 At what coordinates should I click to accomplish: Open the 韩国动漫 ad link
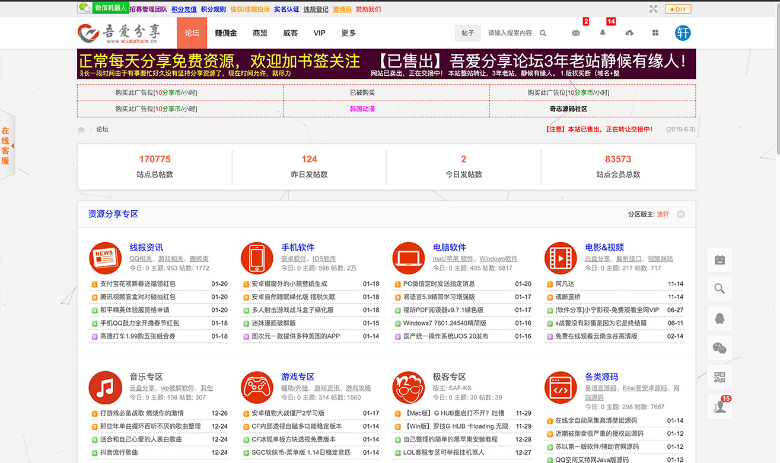[362, 109]
